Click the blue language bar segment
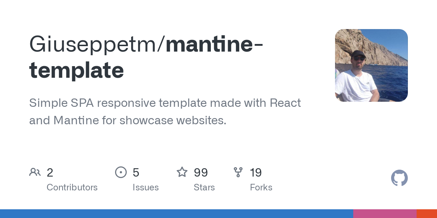 point(176,214)
